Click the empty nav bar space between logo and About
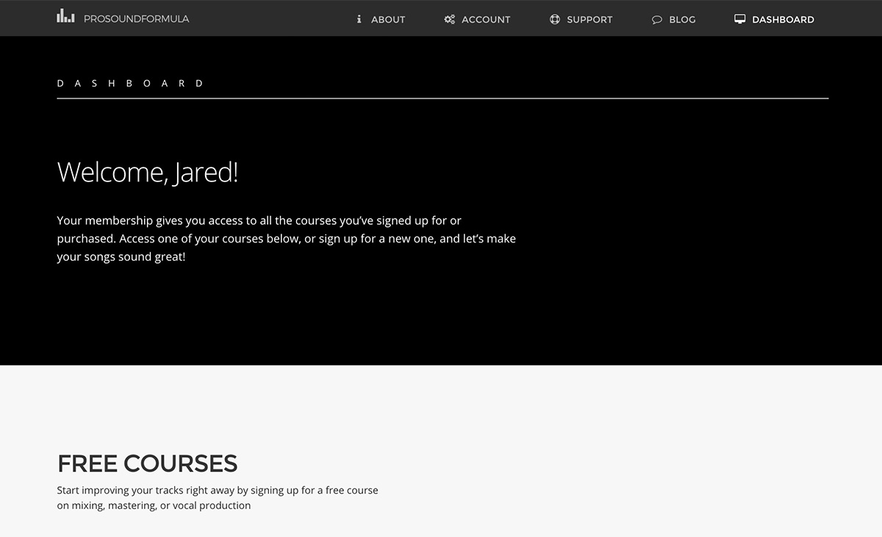Screen dimensions: 882x537 pyautogui.click(x=272, y=19)
